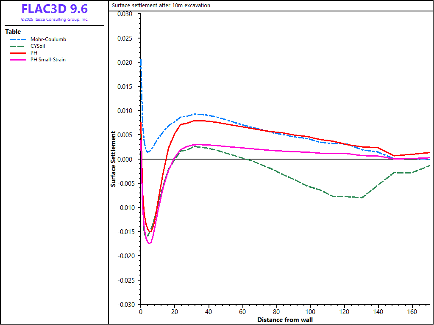Click the 0.025 y-axis tick value
Viewport: 434px width, 325px height.
pos(125,38)
